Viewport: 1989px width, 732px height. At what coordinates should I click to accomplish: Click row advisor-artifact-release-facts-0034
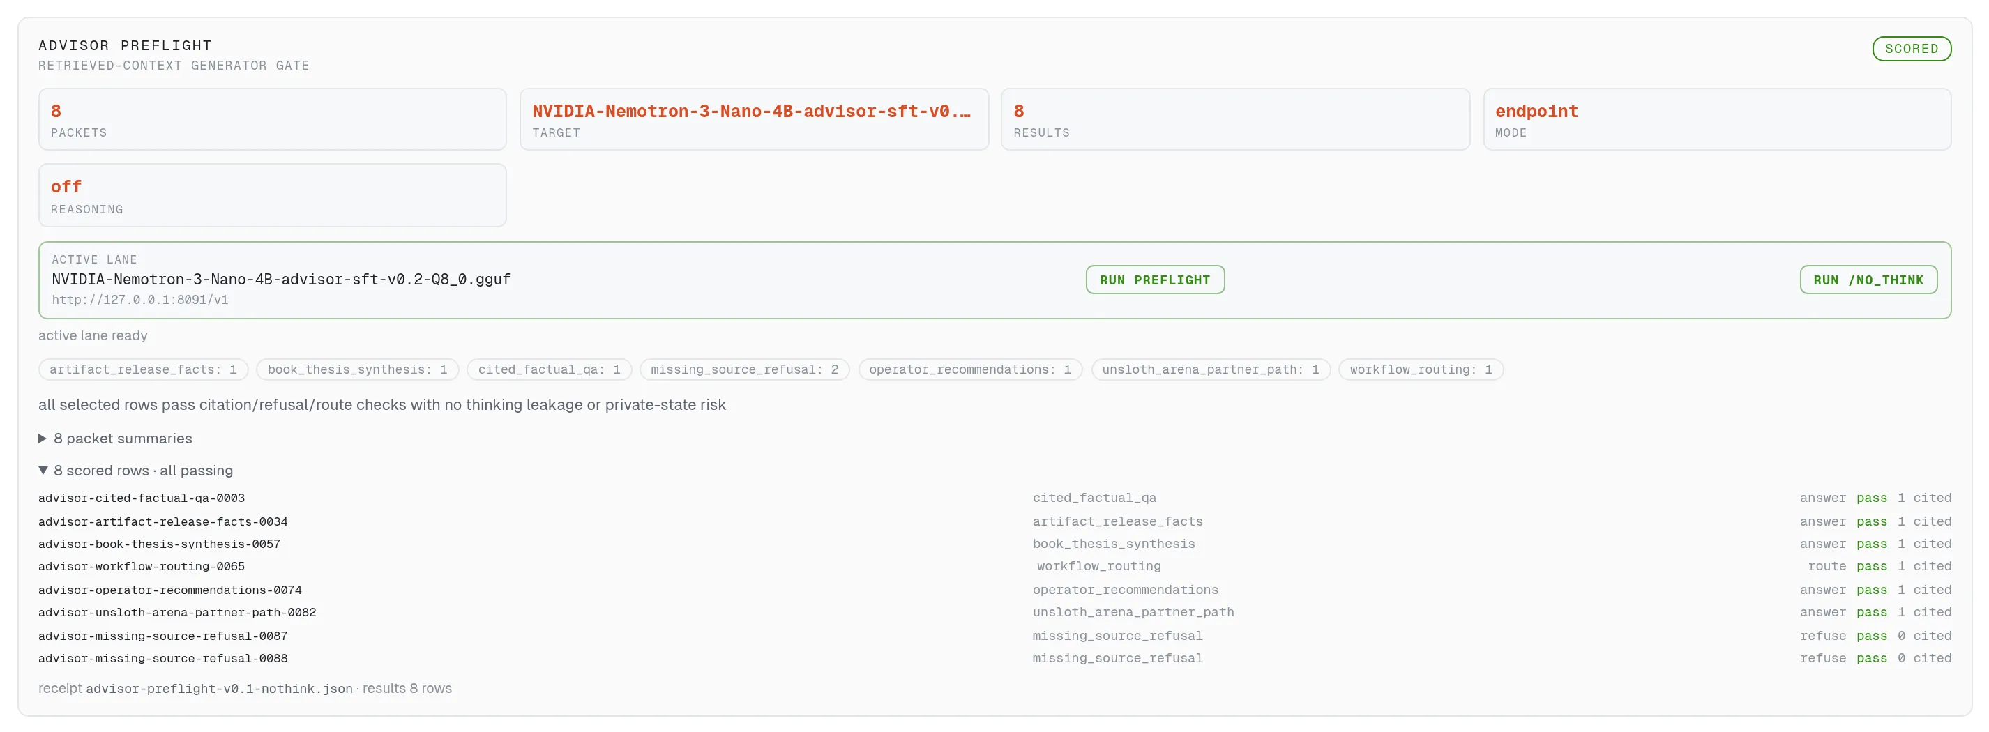(x=994, y=522)
